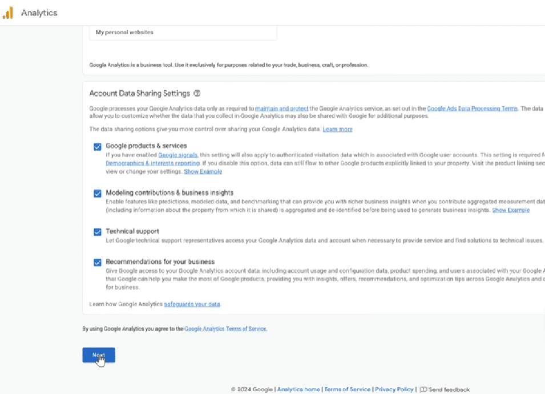Screen dimensions: 545x394
Task: Click the My personal websites input field
Action: (x=183, y=33)
